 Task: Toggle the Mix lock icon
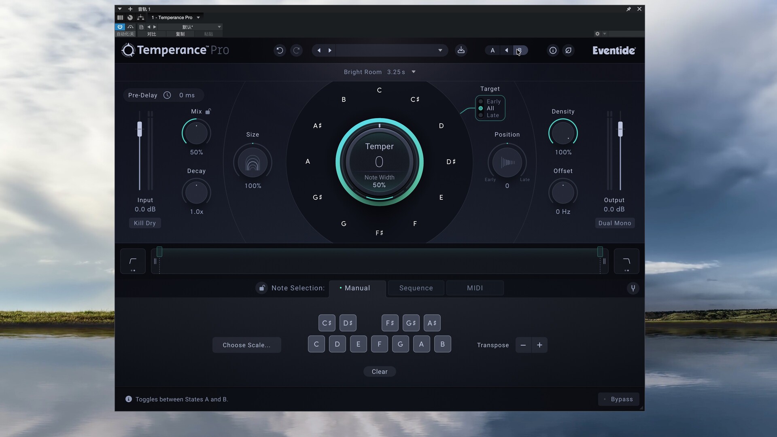208,111
